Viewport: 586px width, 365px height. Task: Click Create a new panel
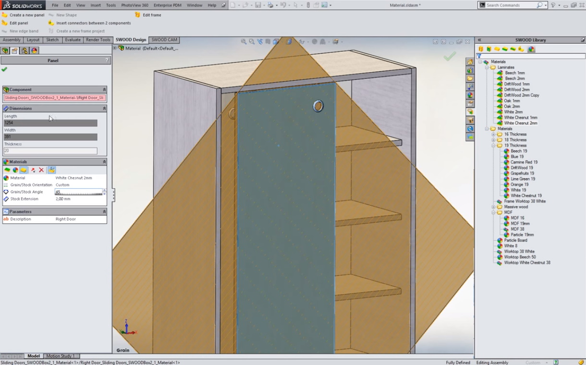coord(26,15)
